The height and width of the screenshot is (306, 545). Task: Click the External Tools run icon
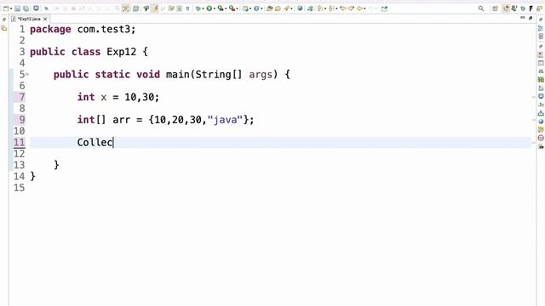click(232, 8)
